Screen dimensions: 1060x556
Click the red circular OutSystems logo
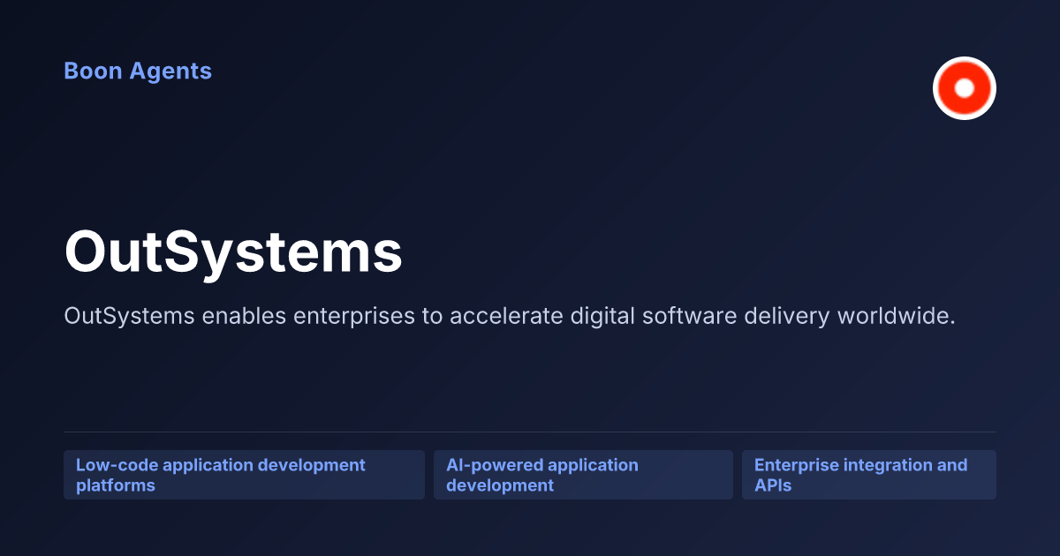(x=965, y=88)
